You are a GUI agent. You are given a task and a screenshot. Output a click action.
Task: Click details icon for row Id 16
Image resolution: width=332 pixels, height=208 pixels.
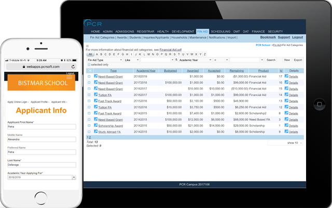tap(286, 82)
